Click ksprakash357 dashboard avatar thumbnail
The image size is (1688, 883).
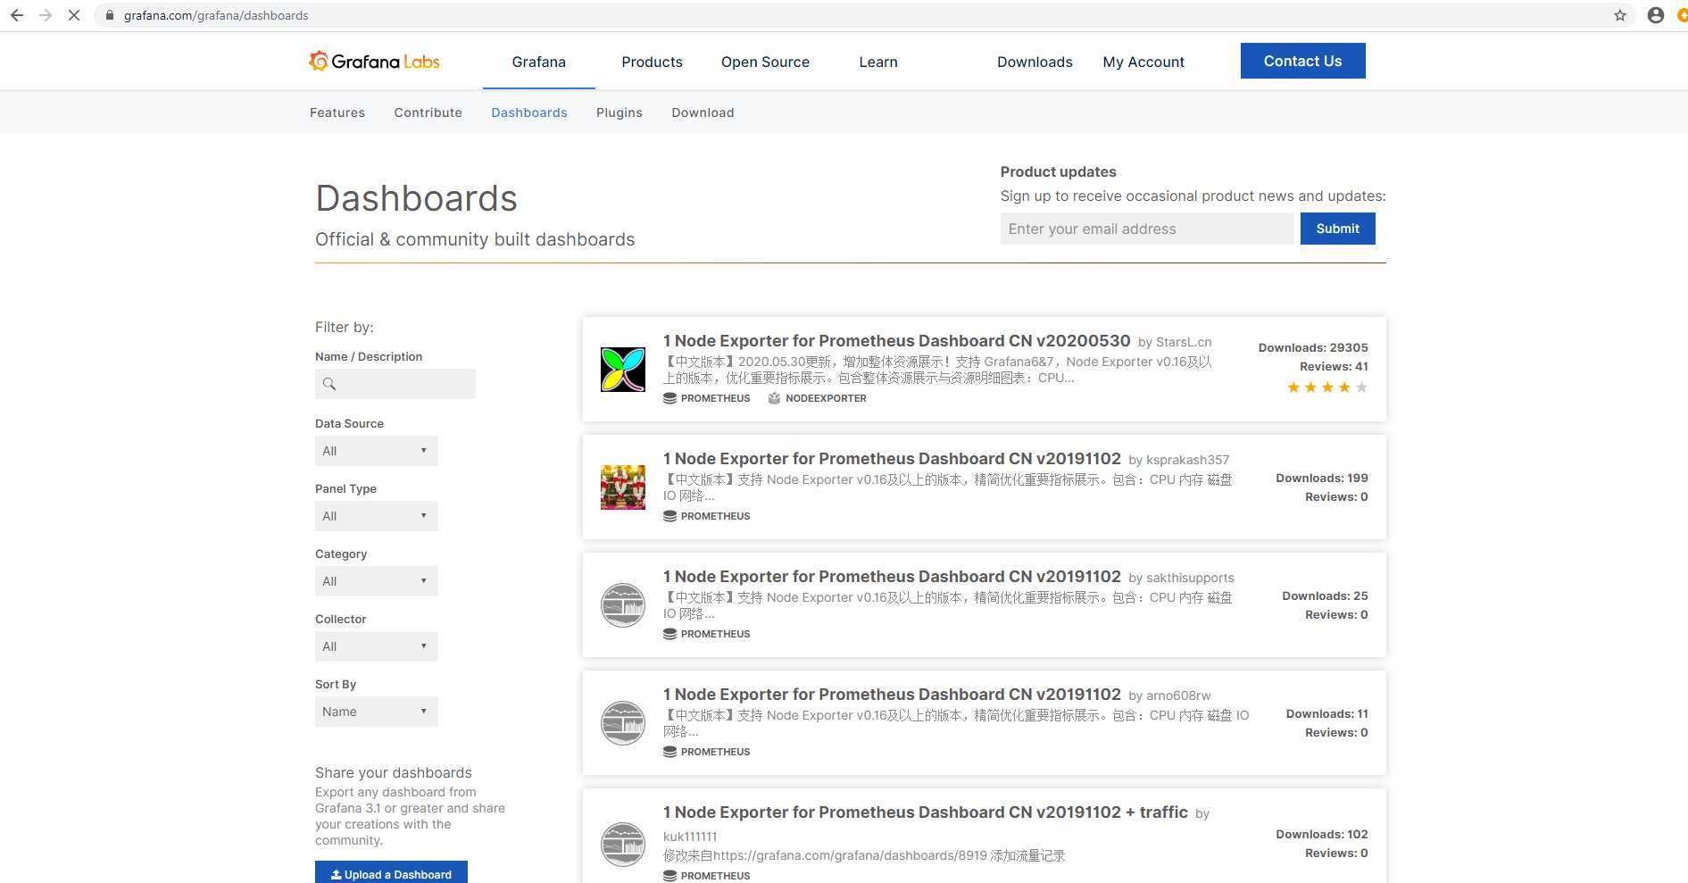(x=623, y=487)
